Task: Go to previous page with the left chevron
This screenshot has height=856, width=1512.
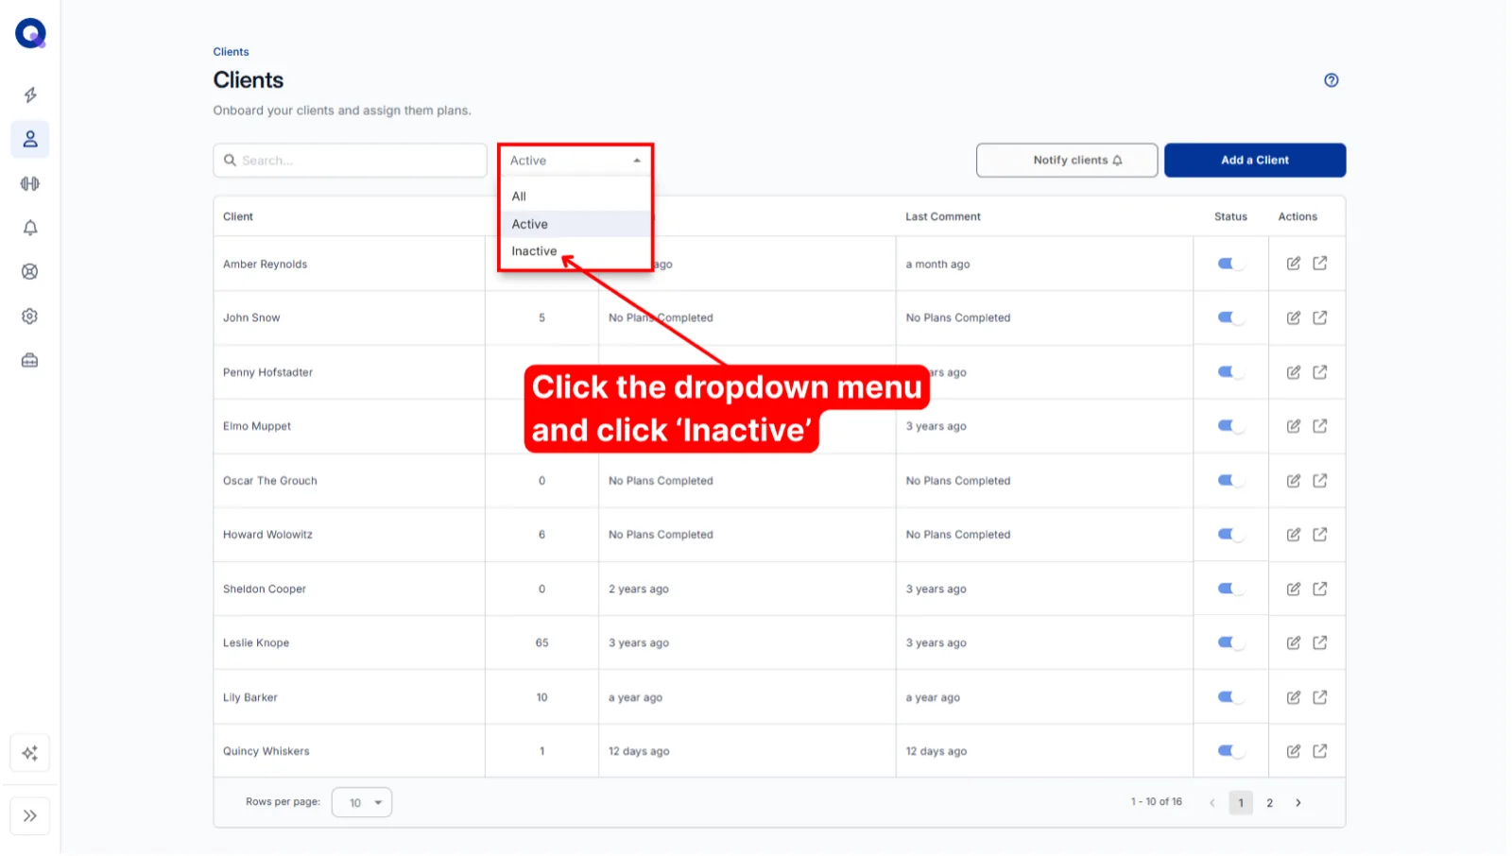Action: click(1212, 803)
